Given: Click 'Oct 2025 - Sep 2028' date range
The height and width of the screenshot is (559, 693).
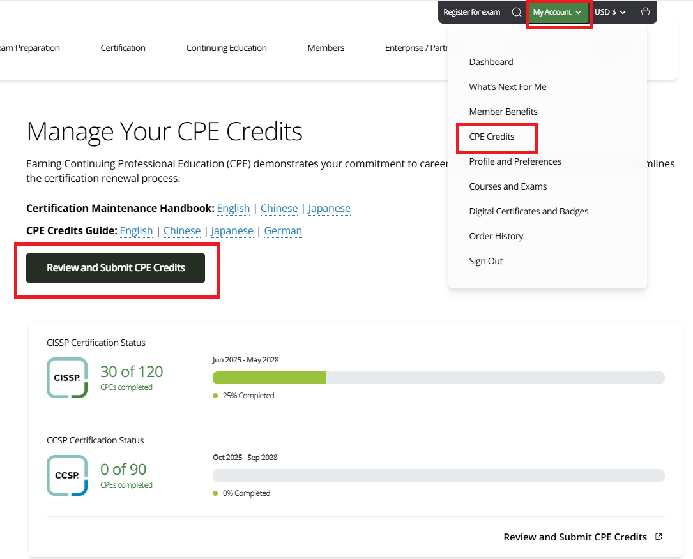Looking at the screenshot, I should (245, 458).
